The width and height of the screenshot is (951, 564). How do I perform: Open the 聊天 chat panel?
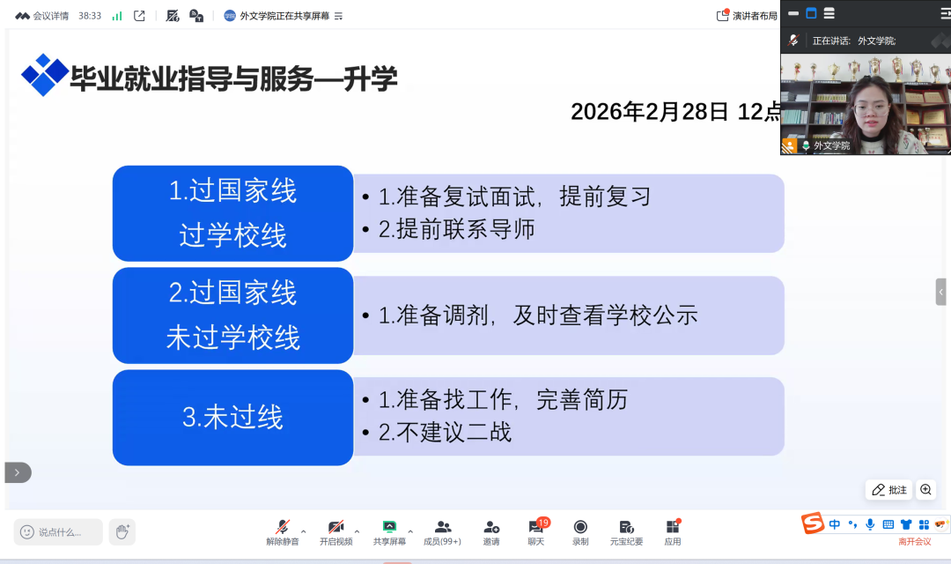[x=535, y=532]
